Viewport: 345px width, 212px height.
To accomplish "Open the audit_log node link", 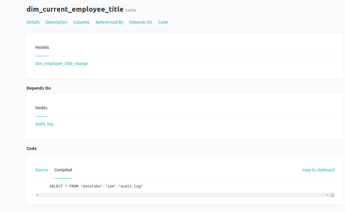I will (44, 124).
